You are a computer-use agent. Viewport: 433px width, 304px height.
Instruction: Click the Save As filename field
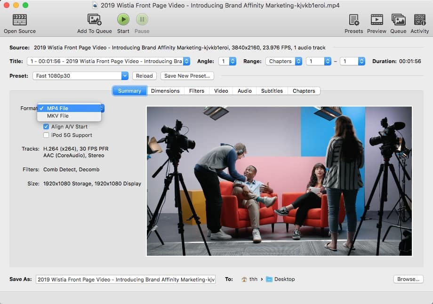tap(126, 280)
